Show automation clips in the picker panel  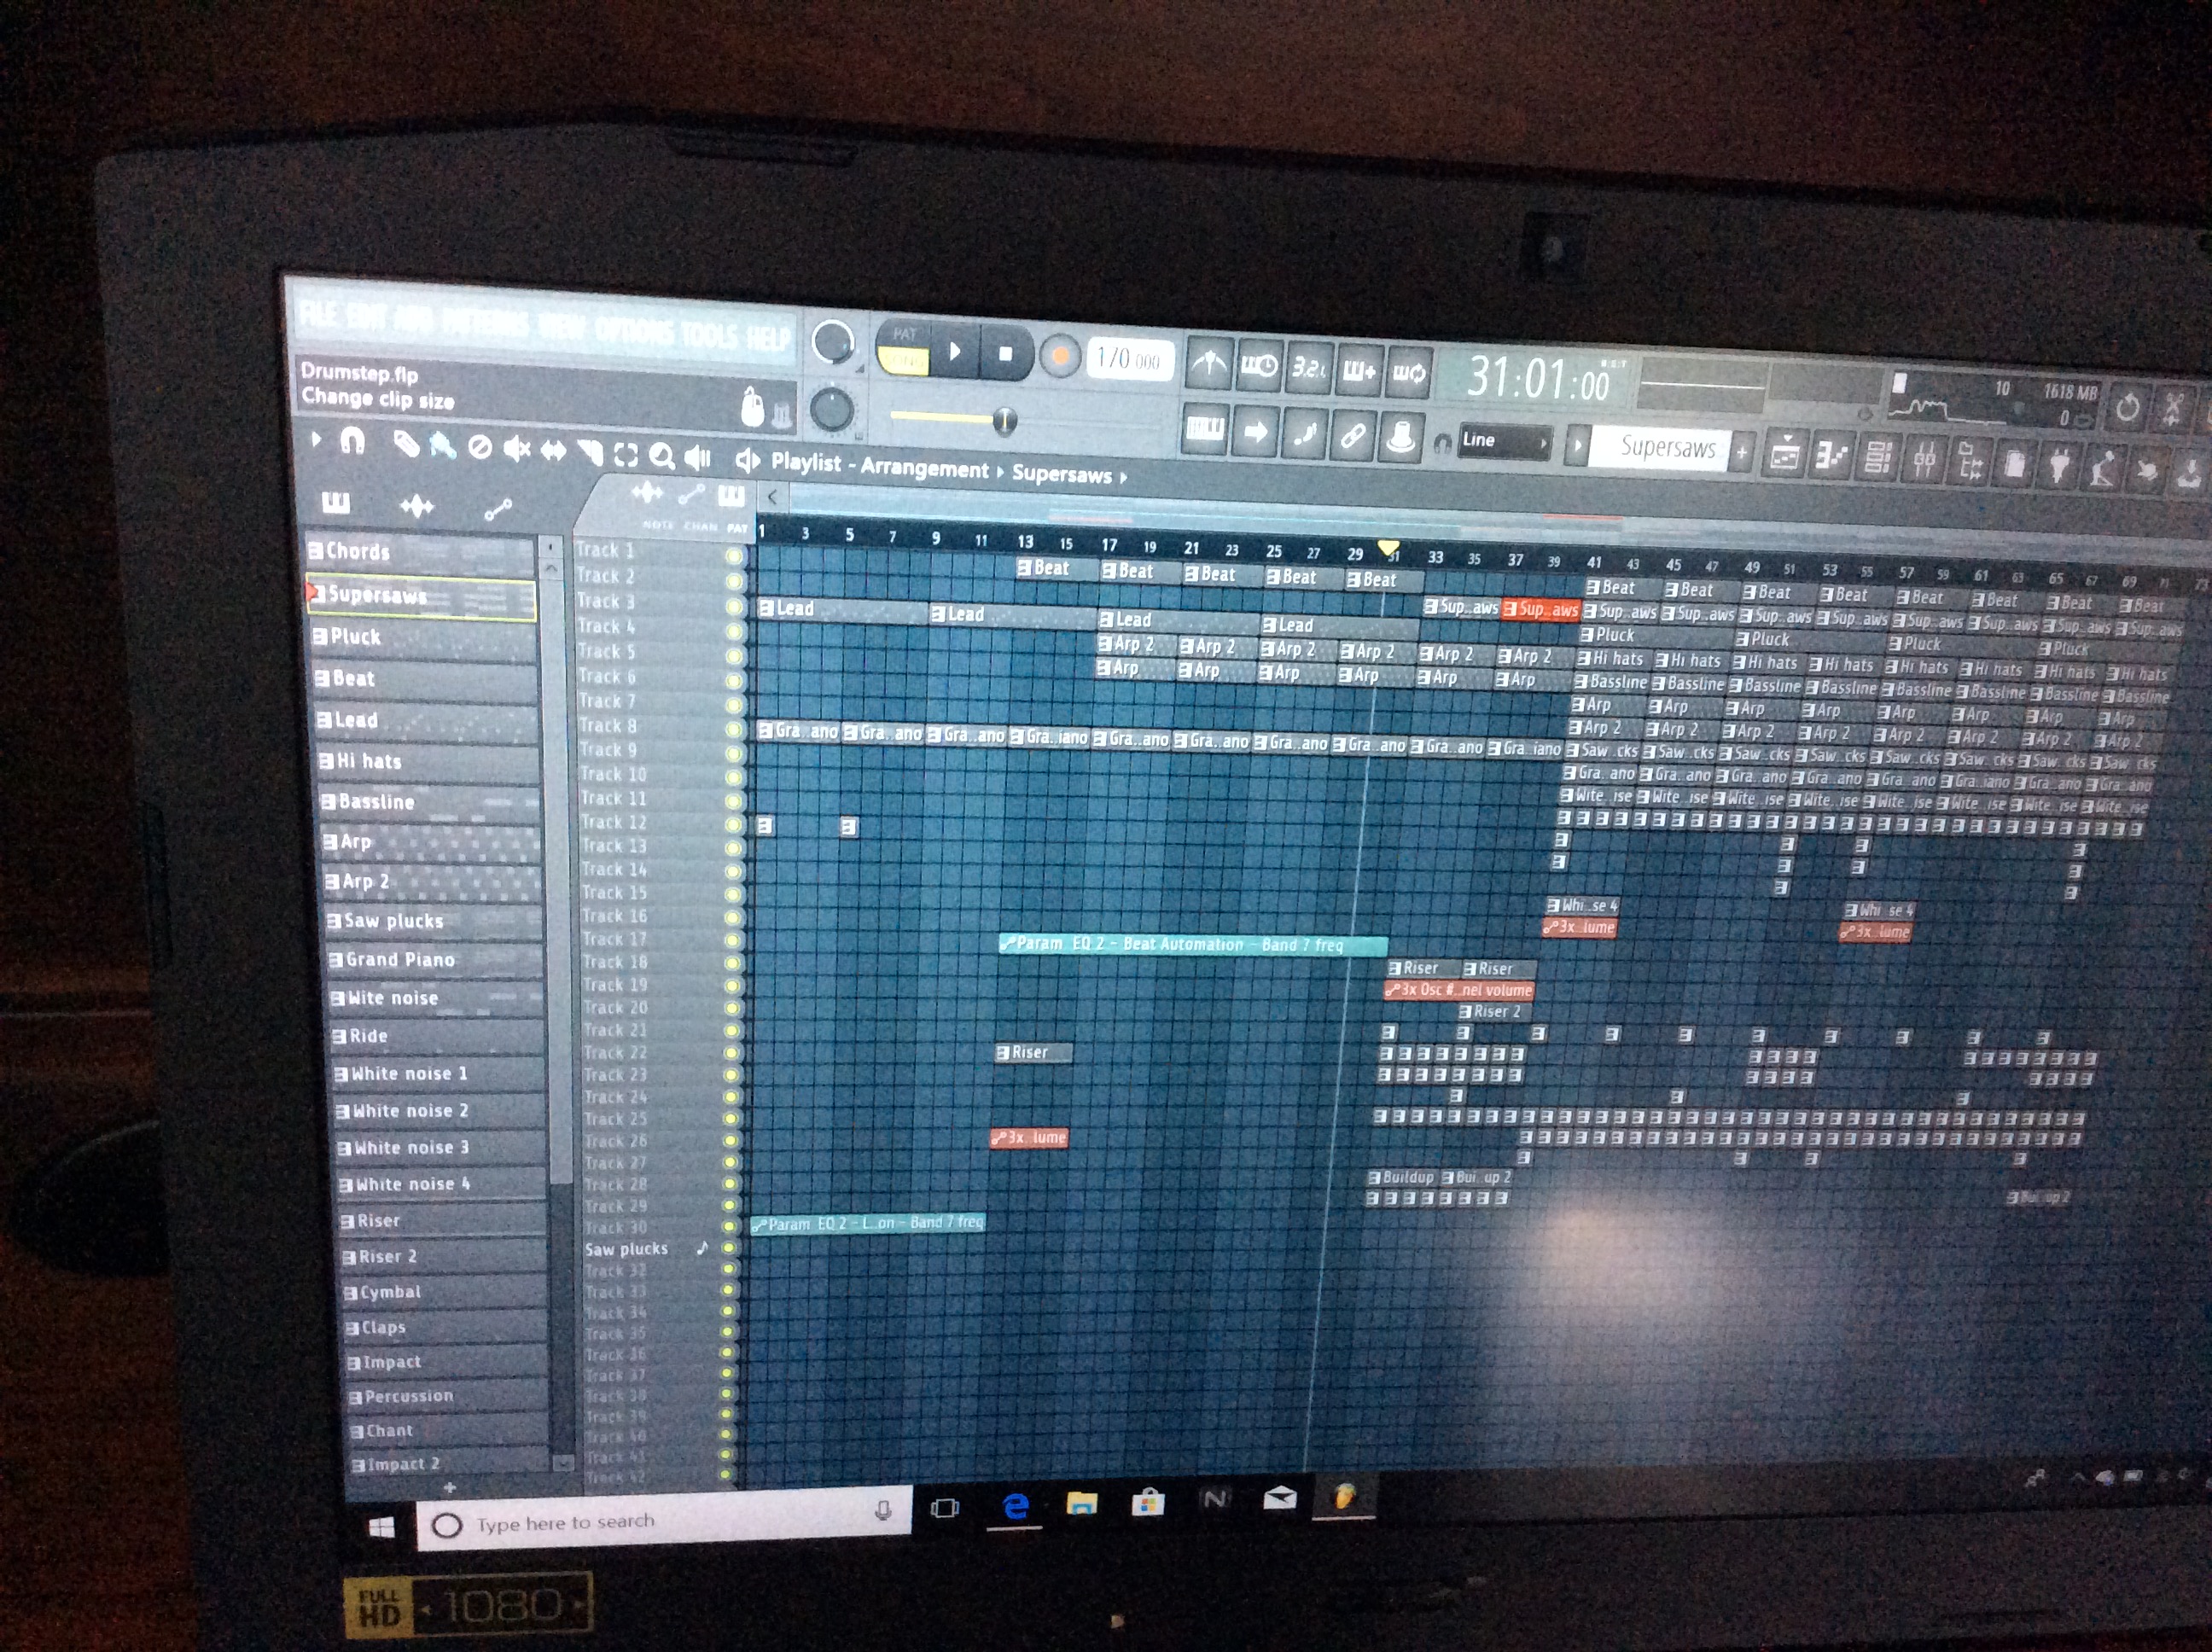tap(498, 511)
